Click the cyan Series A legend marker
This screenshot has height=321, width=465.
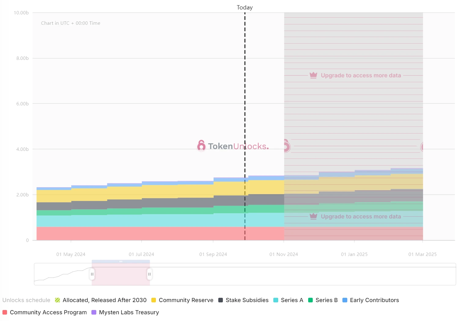[276, 300]
